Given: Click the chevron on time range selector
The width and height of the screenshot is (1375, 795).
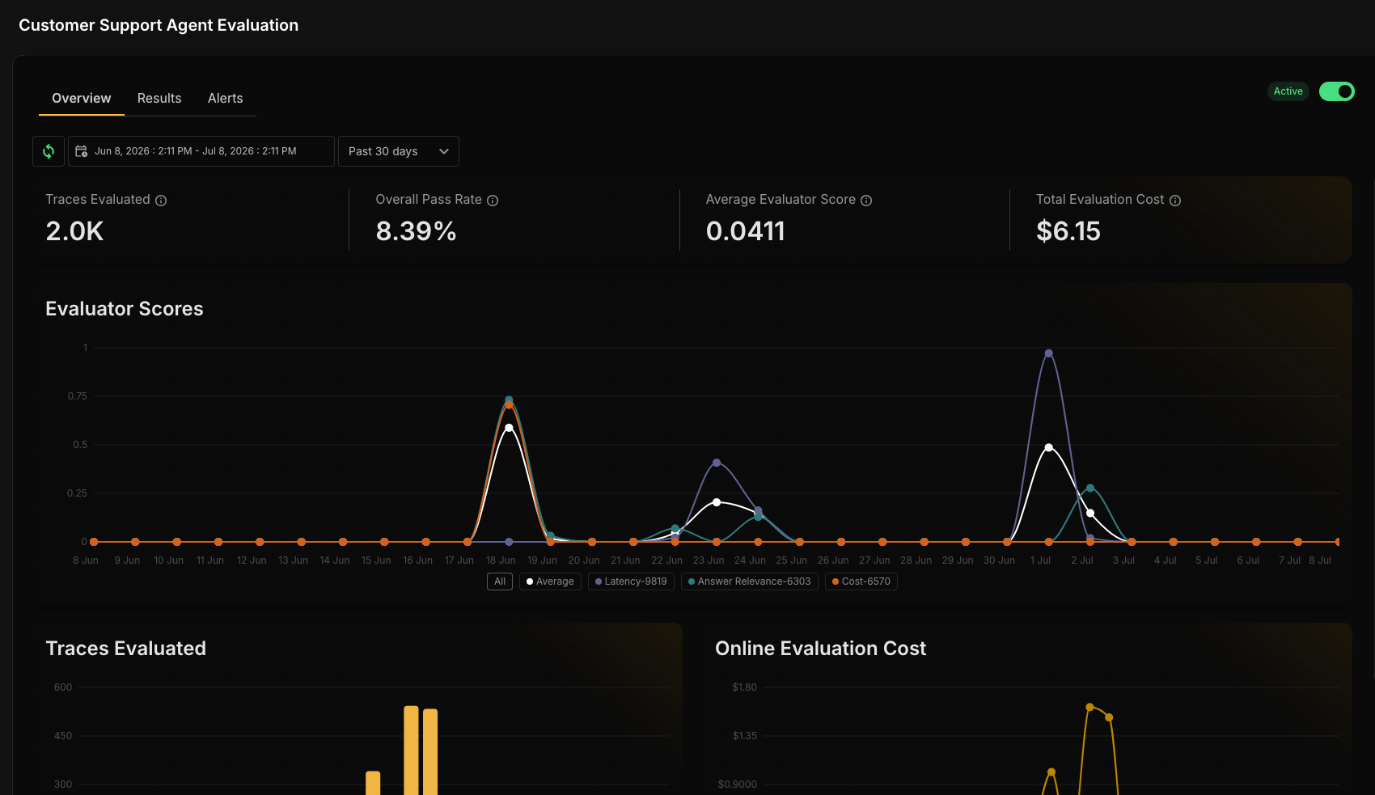Looking at the screenshot, I should (x=444, y=151).
